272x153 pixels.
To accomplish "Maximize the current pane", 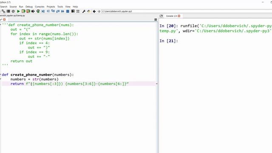I will click(x=73, y=11).
